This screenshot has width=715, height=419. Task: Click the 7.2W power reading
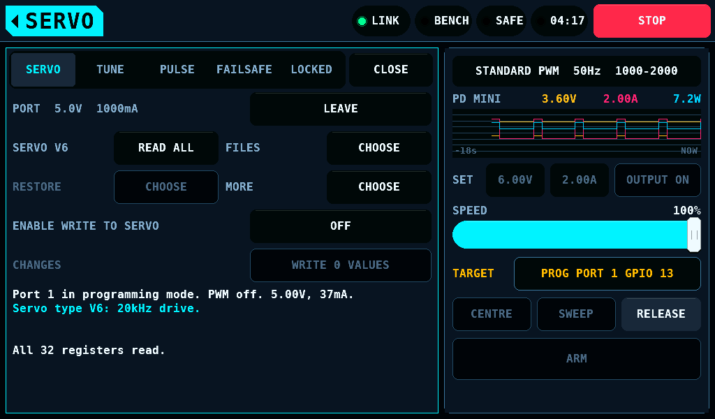click(687, 99)
